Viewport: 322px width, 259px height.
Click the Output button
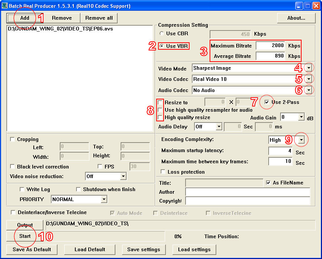(x=25, y=225)
